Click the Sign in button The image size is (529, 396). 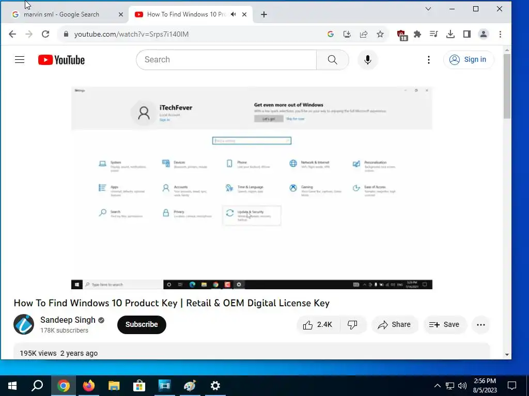469,60
